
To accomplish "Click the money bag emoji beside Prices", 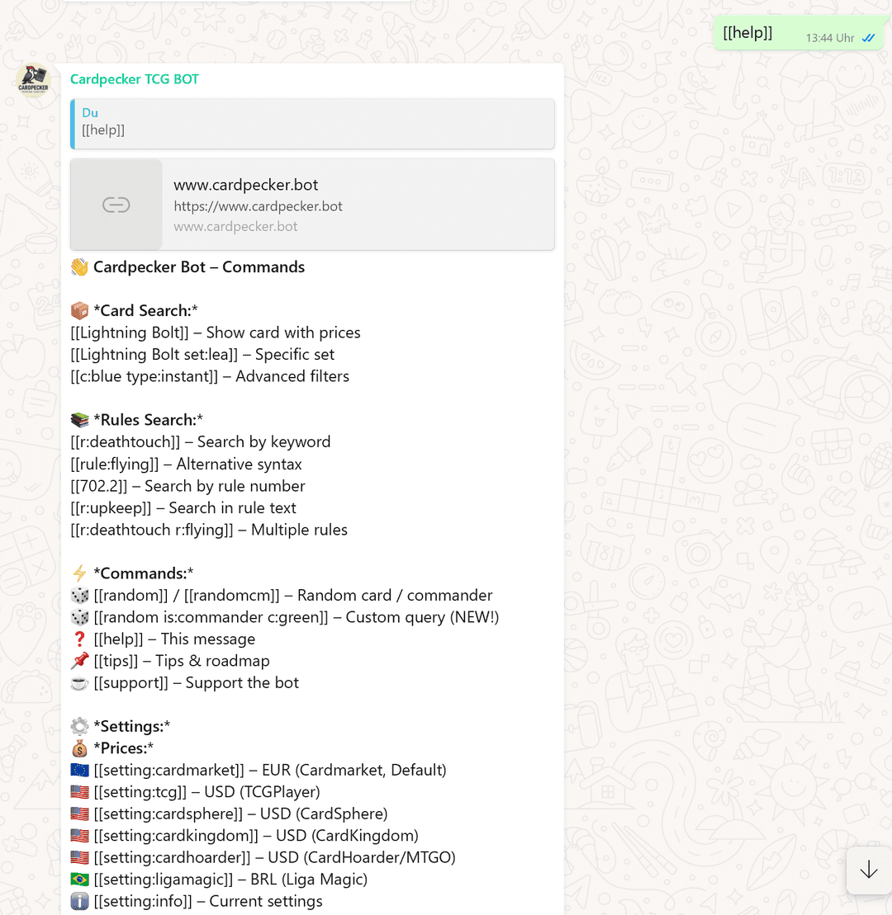I will pyautogui.click(x=78, y=748).
